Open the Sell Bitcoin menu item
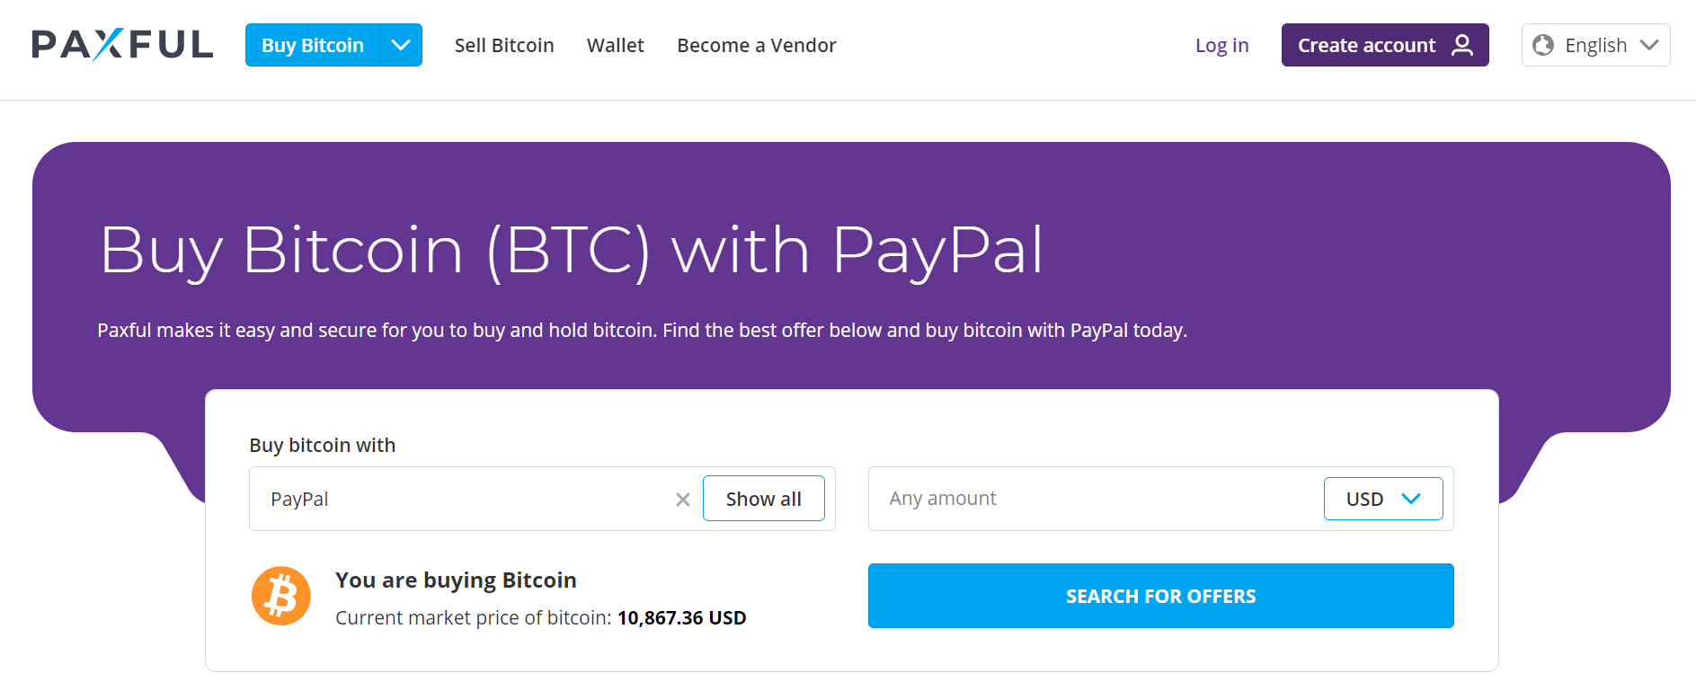 [504, 45]
